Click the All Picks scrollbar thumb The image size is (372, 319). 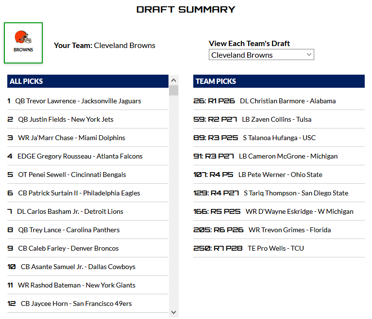point(173,91)
